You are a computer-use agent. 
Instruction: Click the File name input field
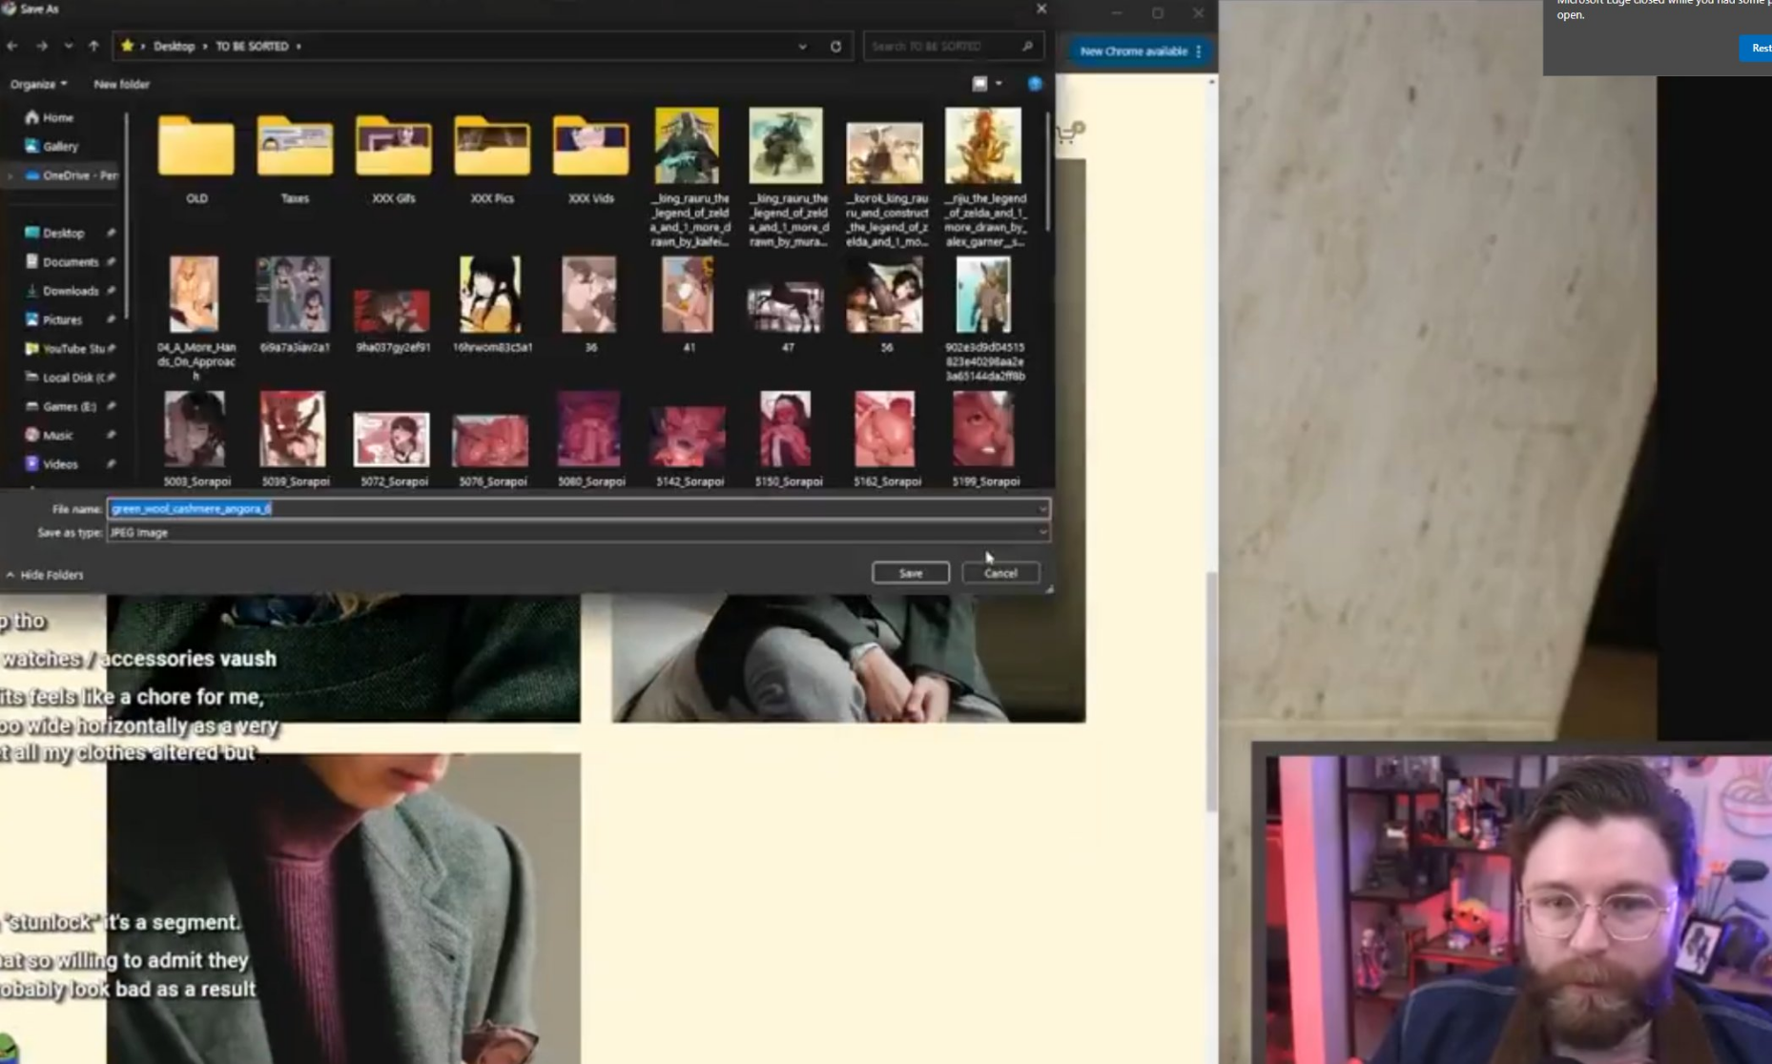(578, 509)
